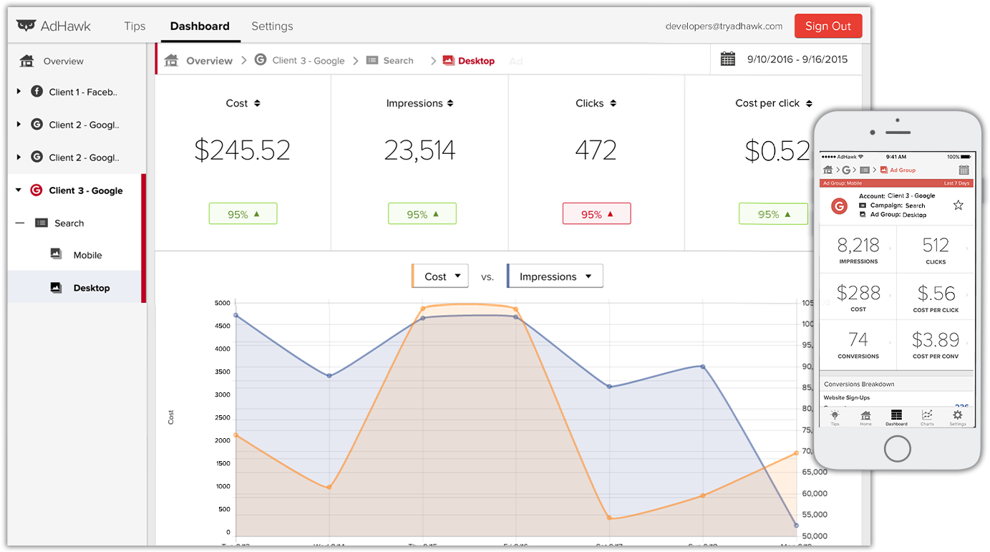Image resolution: width=990 pixels, height=552 pixels.
Task: Click the Google icon of first Client 2
Action: pyautogui.click(x=37, y=125)
